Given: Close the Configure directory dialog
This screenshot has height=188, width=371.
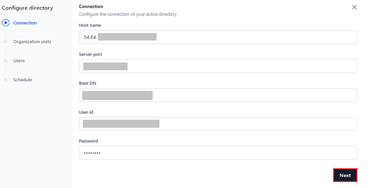Looking at the screenshot, I should (354, 7).
